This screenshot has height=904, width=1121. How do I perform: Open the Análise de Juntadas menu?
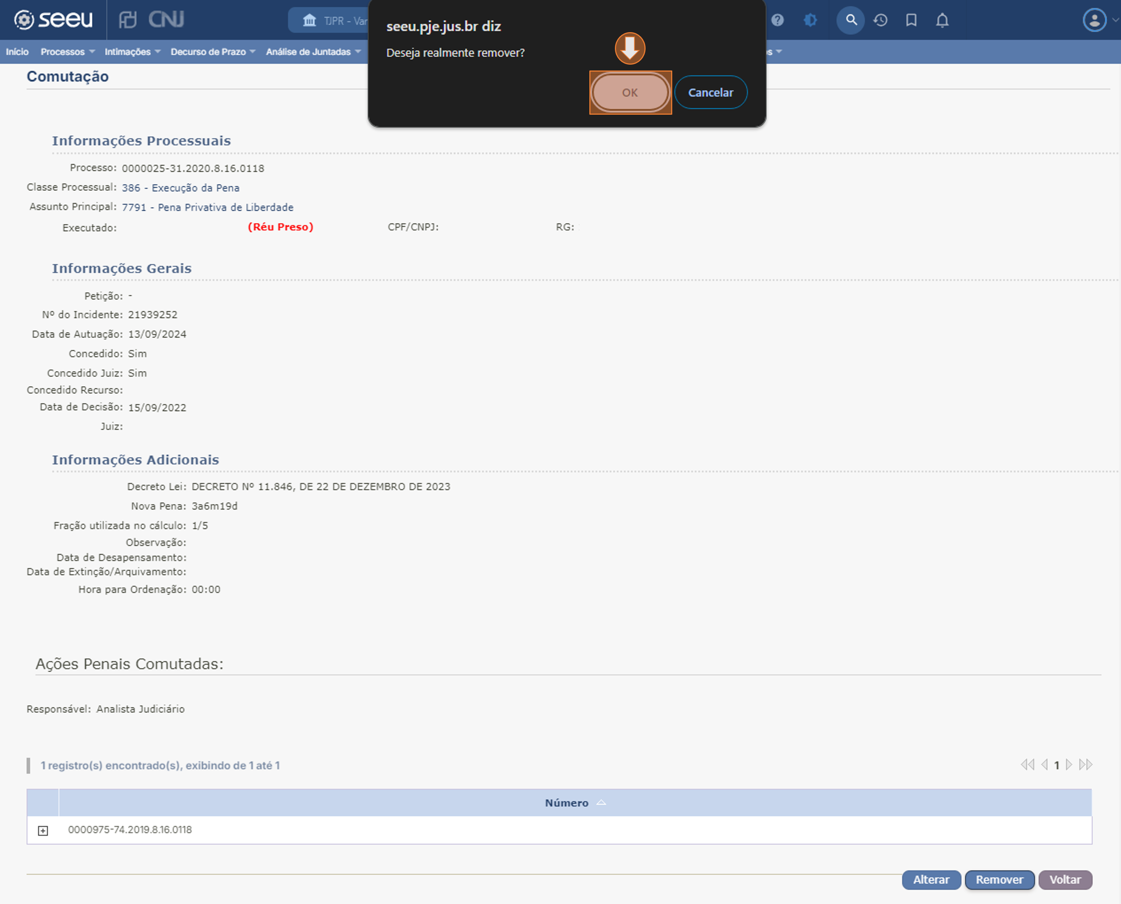(313, 52)
